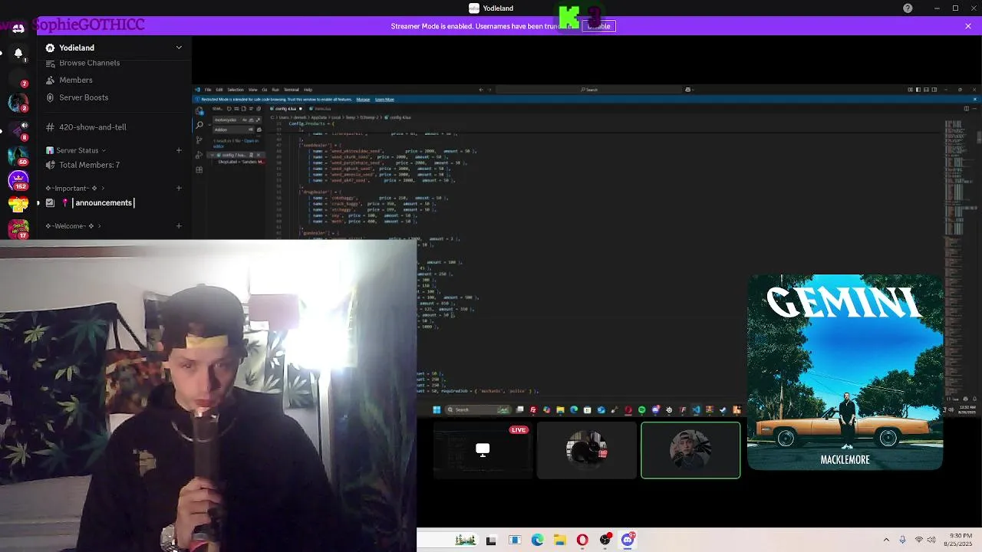Open VS Code icon in streamed taskbar
This screenshot has height=552, width=982.
697,409
